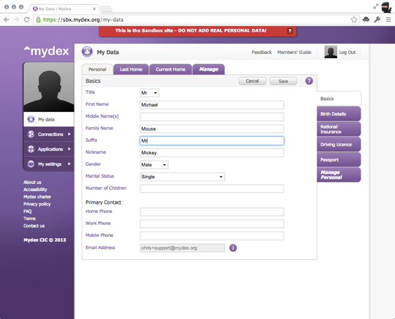Select the Driving Licence side tab
395x319 pixels.
339,144
